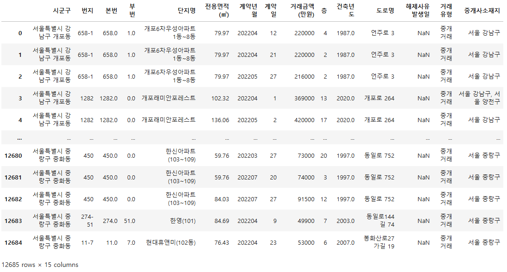This screenshot has width=507, height=272.
Task: Click row index 1
Action: point(20,55)
